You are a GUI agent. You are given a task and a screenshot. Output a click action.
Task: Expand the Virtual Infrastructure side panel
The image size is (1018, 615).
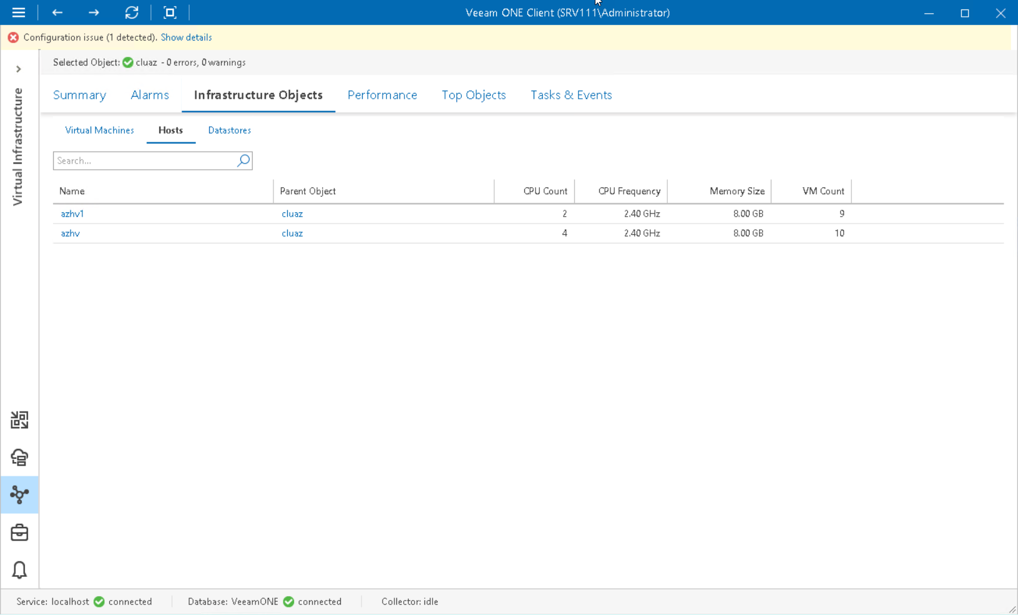(x=19, y=69)
